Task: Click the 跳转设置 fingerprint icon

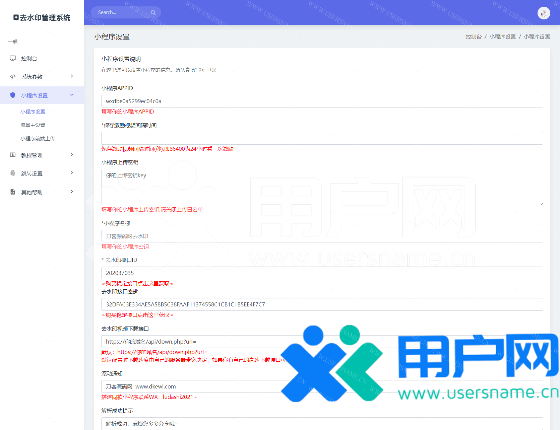Action: (13, 173)
